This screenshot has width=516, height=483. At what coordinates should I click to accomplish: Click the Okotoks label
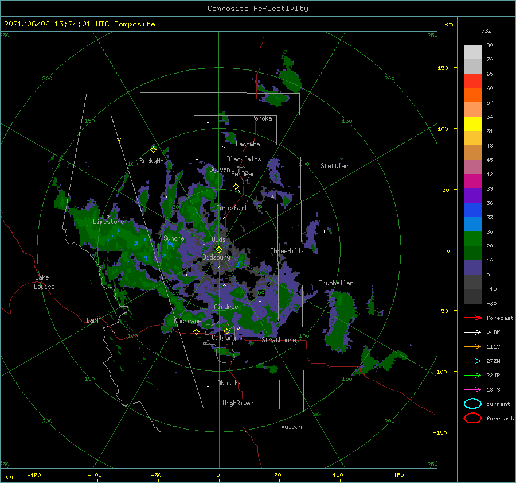(229, 383)
